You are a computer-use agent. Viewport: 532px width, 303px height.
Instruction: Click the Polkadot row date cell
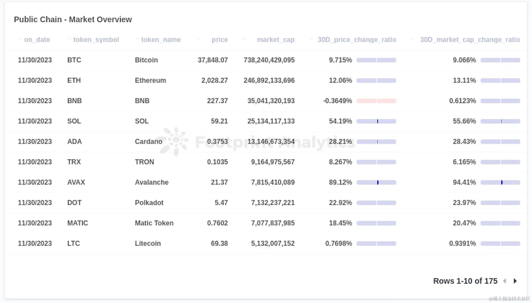point(35,203)
